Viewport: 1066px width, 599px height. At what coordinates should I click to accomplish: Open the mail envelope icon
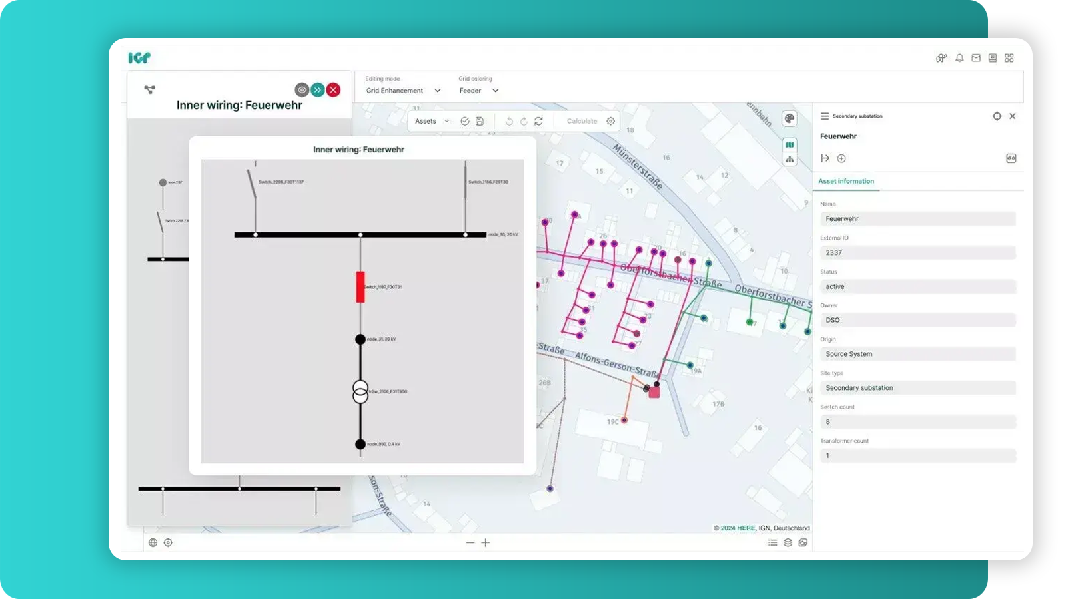976,58
